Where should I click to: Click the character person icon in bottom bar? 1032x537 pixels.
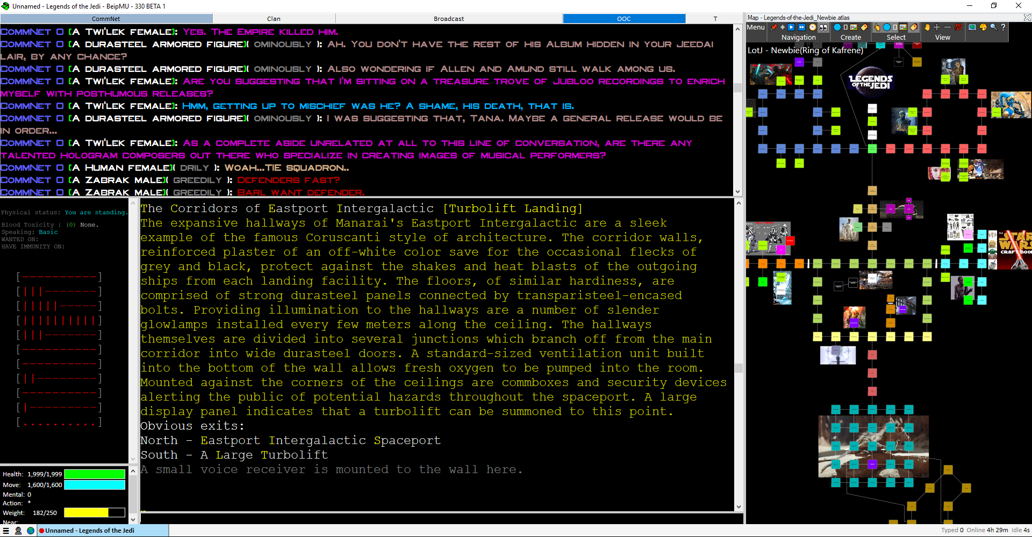click(x=18, y=531)
